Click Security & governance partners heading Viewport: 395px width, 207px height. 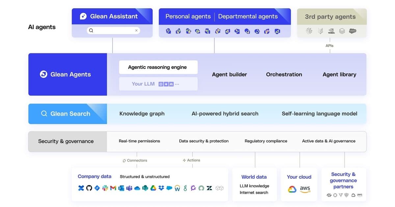pos(343,180)
